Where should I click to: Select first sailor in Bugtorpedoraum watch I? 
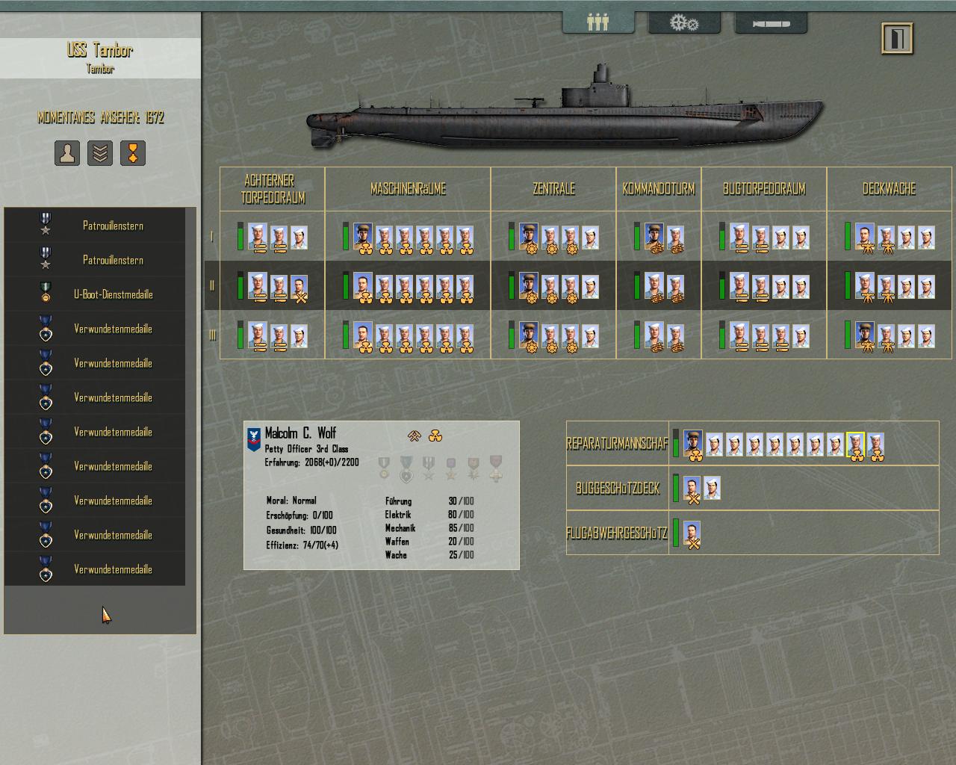pos(739,238)
